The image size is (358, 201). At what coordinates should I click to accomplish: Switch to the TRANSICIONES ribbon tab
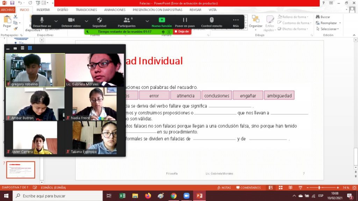[x=86, y=10]
